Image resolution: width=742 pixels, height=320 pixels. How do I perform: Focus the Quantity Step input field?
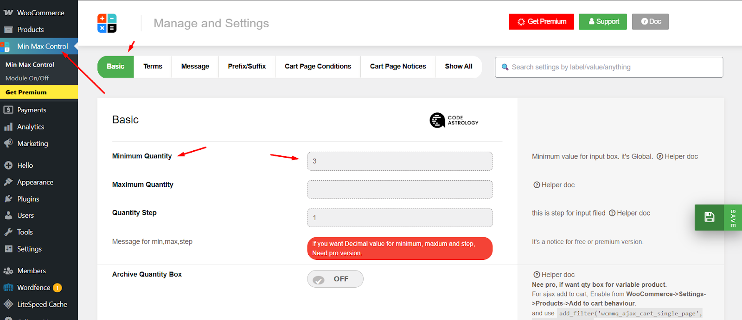[400, 218]
